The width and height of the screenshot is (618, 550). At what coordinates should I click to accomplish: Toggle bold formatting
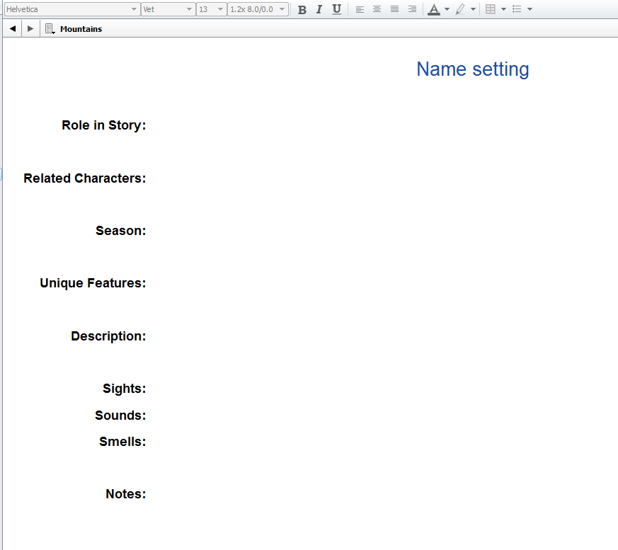[302, 9]
